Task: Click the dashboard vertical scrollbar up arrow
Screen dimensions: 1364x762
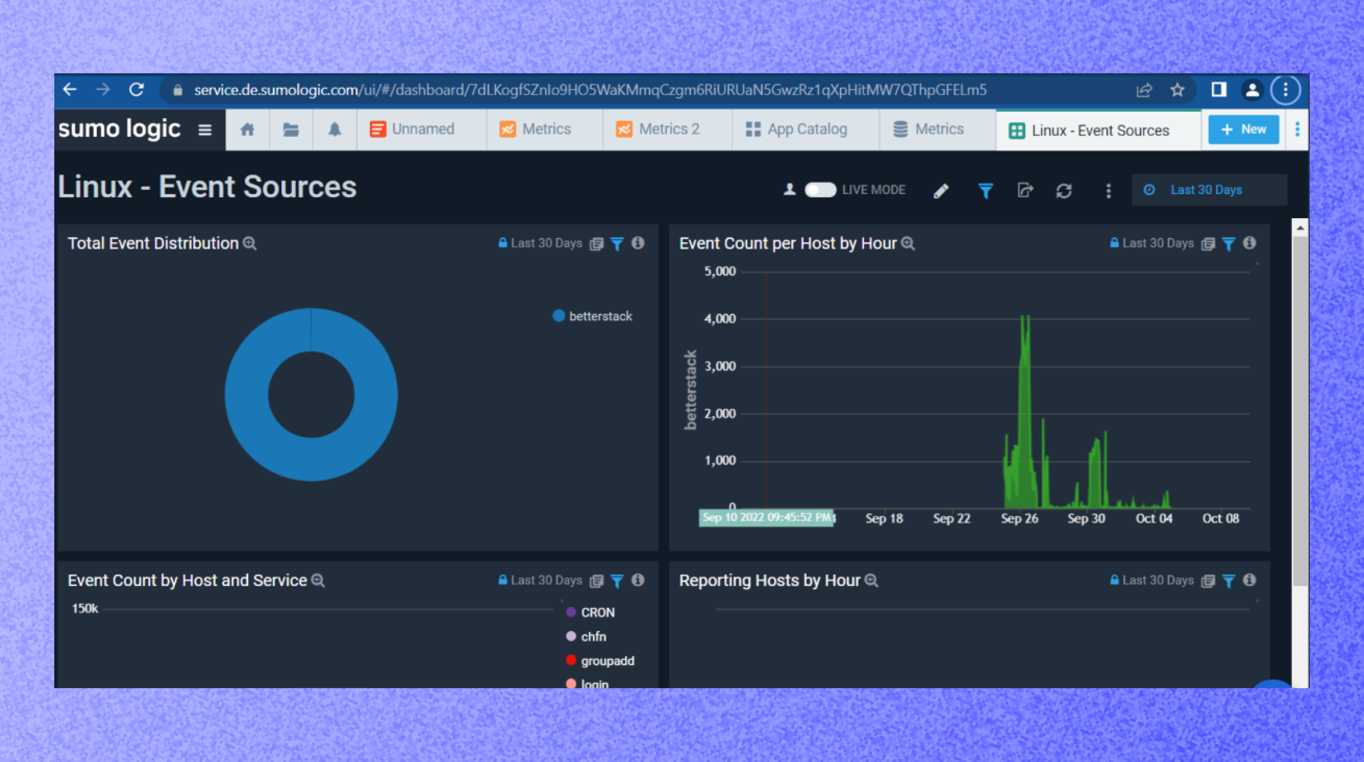Action: pyautogui.click(x=1300, y=228)
